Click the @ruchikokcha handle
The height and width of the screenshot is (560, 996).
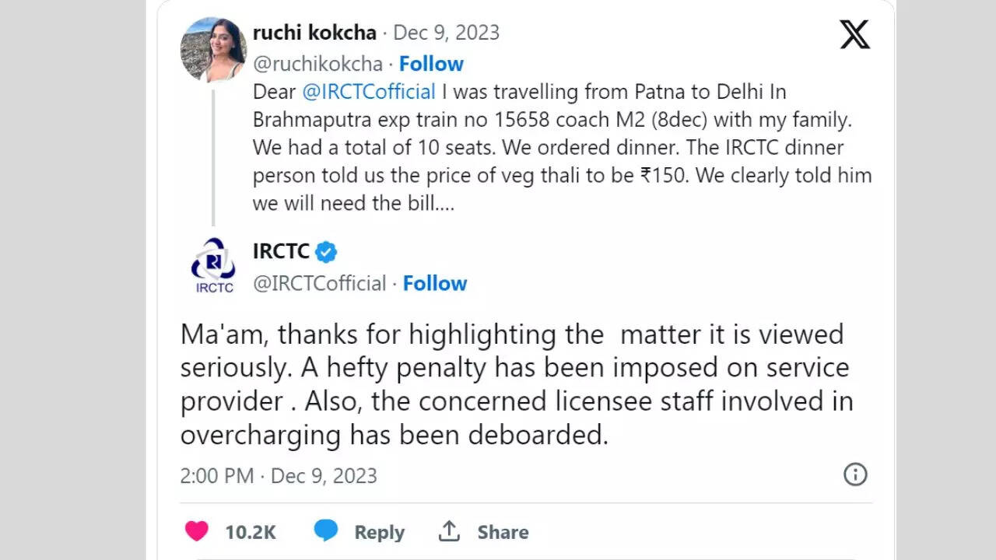coord(317,64)
